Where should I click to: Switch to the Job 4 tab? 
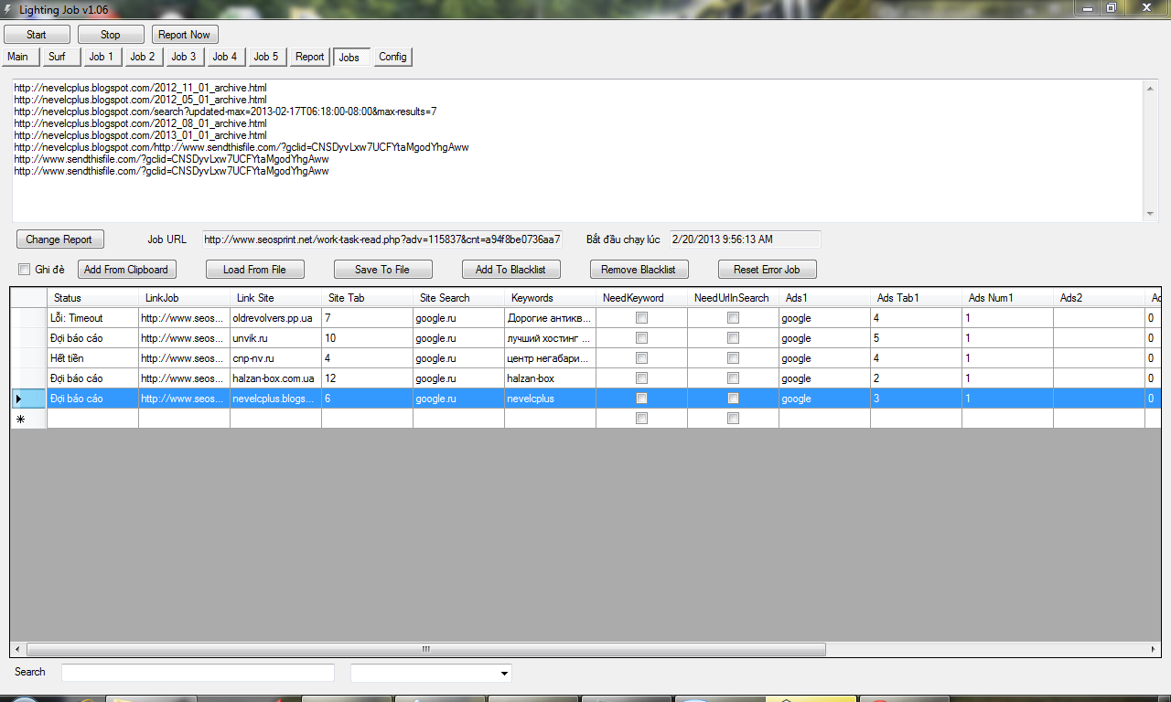tap(225, 57)
